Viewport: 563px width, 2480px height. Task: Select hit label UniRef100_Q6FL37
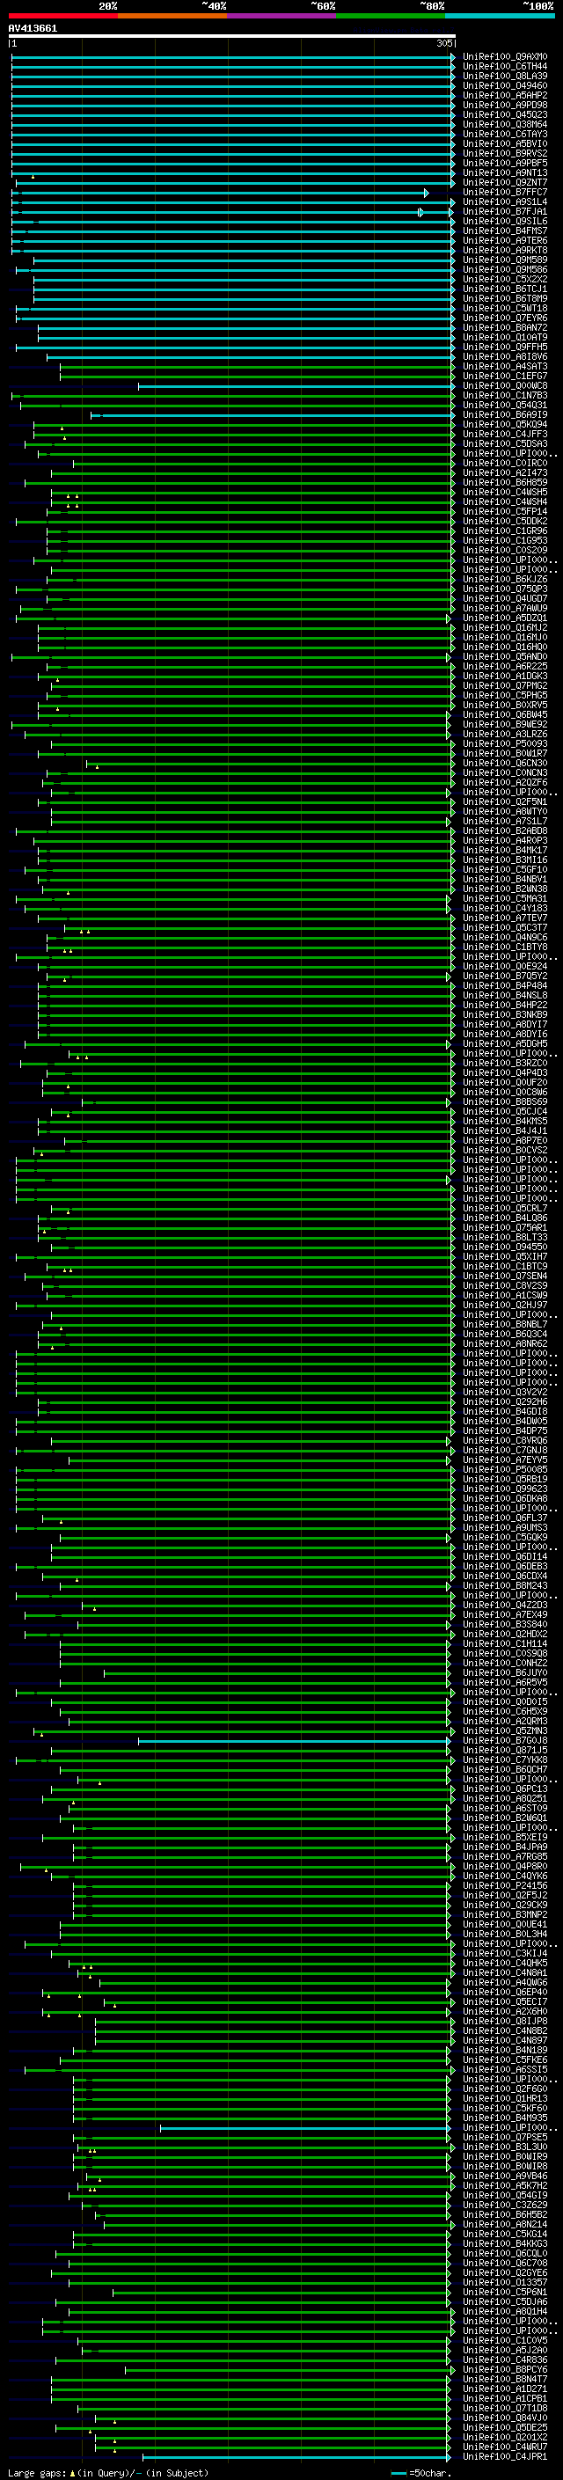pos(504,1518)
